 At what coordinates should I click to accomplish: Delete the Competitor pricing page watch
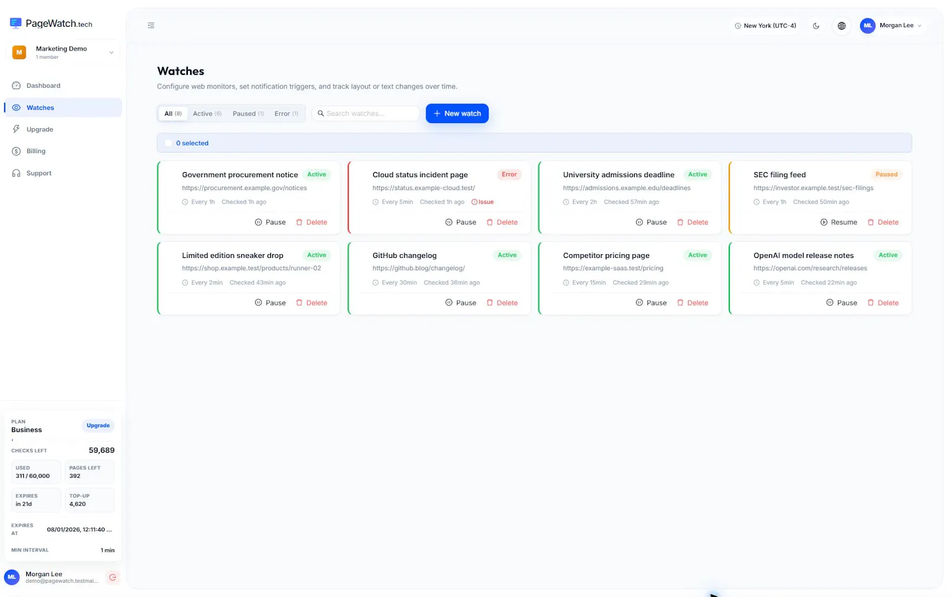coord(693,303)
